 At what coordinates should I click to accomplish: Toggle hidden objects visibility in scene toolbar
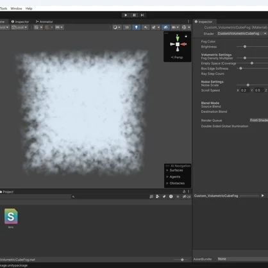(165, 28)
